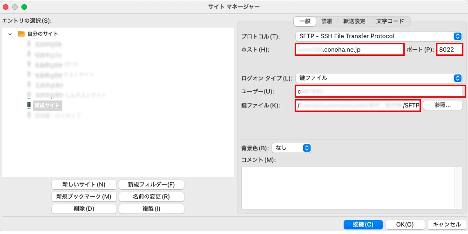Click in the ポート field showing 8022
This screenshot has width=468, height=234.
tap(449, 50)
